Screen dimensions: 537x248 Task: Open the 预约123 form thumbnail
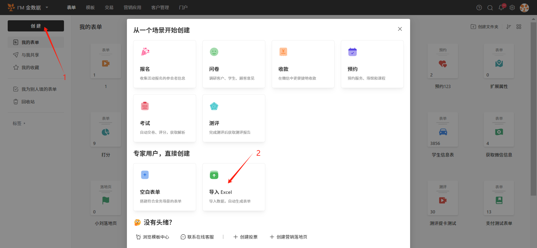point(443,61)
